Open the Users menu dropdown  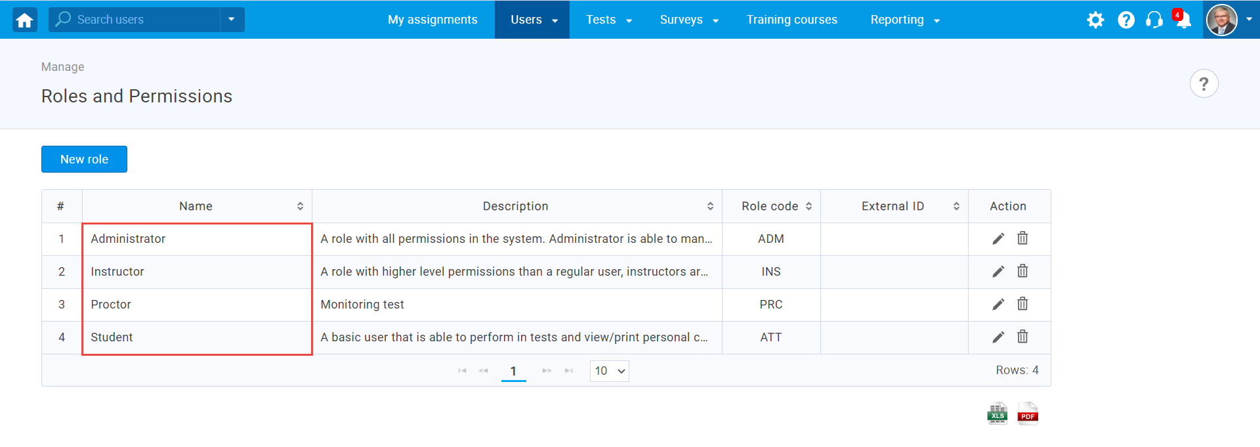point(532,20)
